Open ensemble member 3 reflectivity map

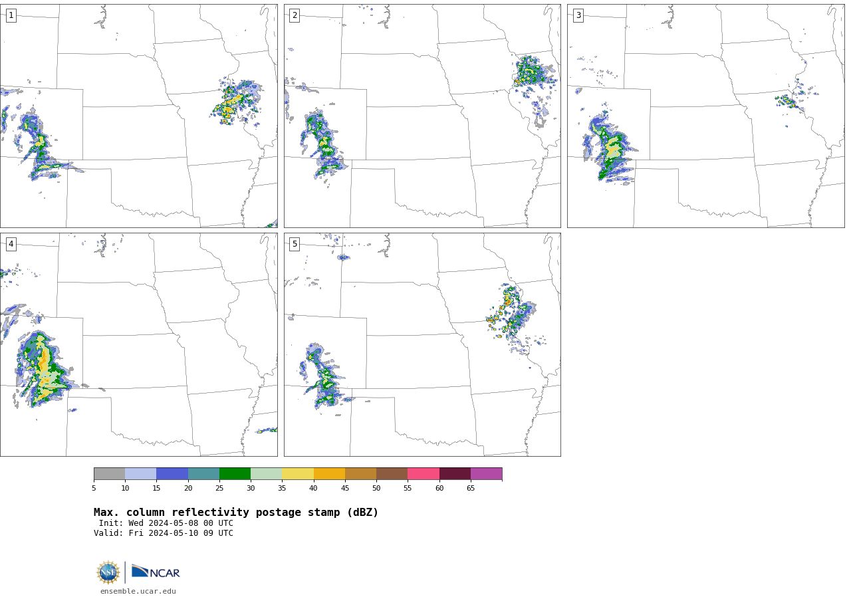705,116
